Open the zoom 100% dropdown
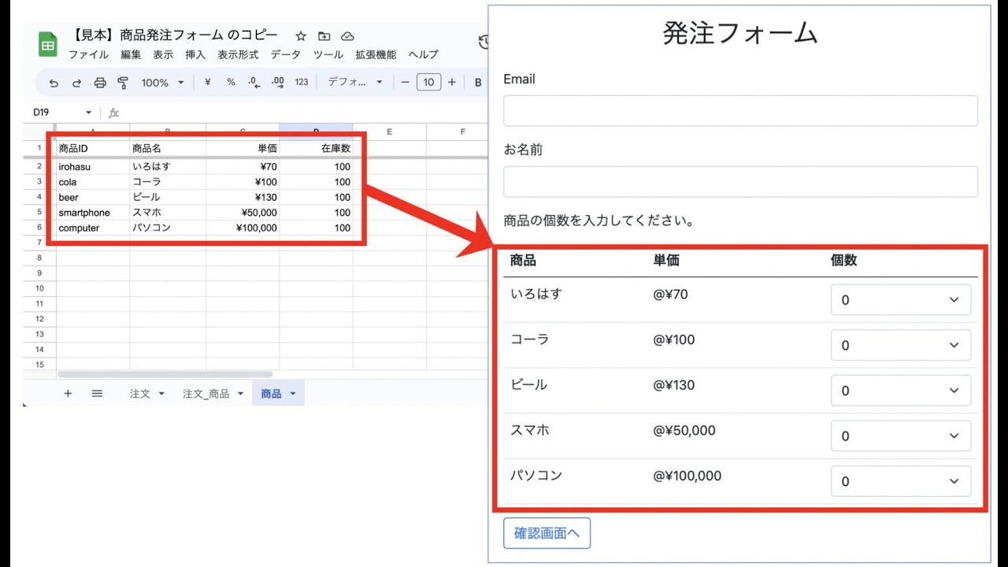Image resolution: width=1008 pixels, height=567 pixels. click(162, 82)
